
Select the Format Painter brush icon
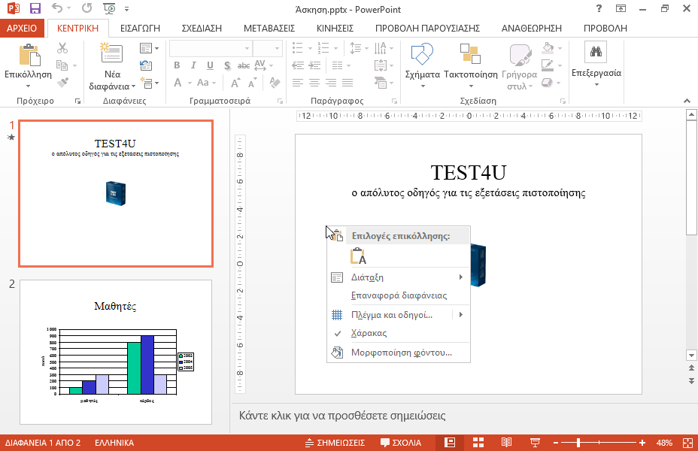(x=62, y=83)
